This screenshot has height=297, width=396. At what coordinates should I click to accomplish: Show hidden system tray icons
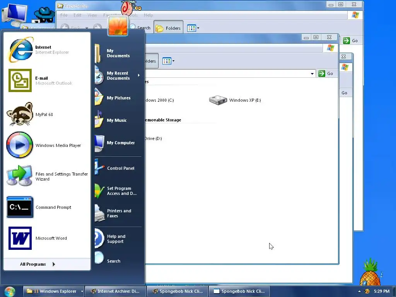(x=359, y=291)
